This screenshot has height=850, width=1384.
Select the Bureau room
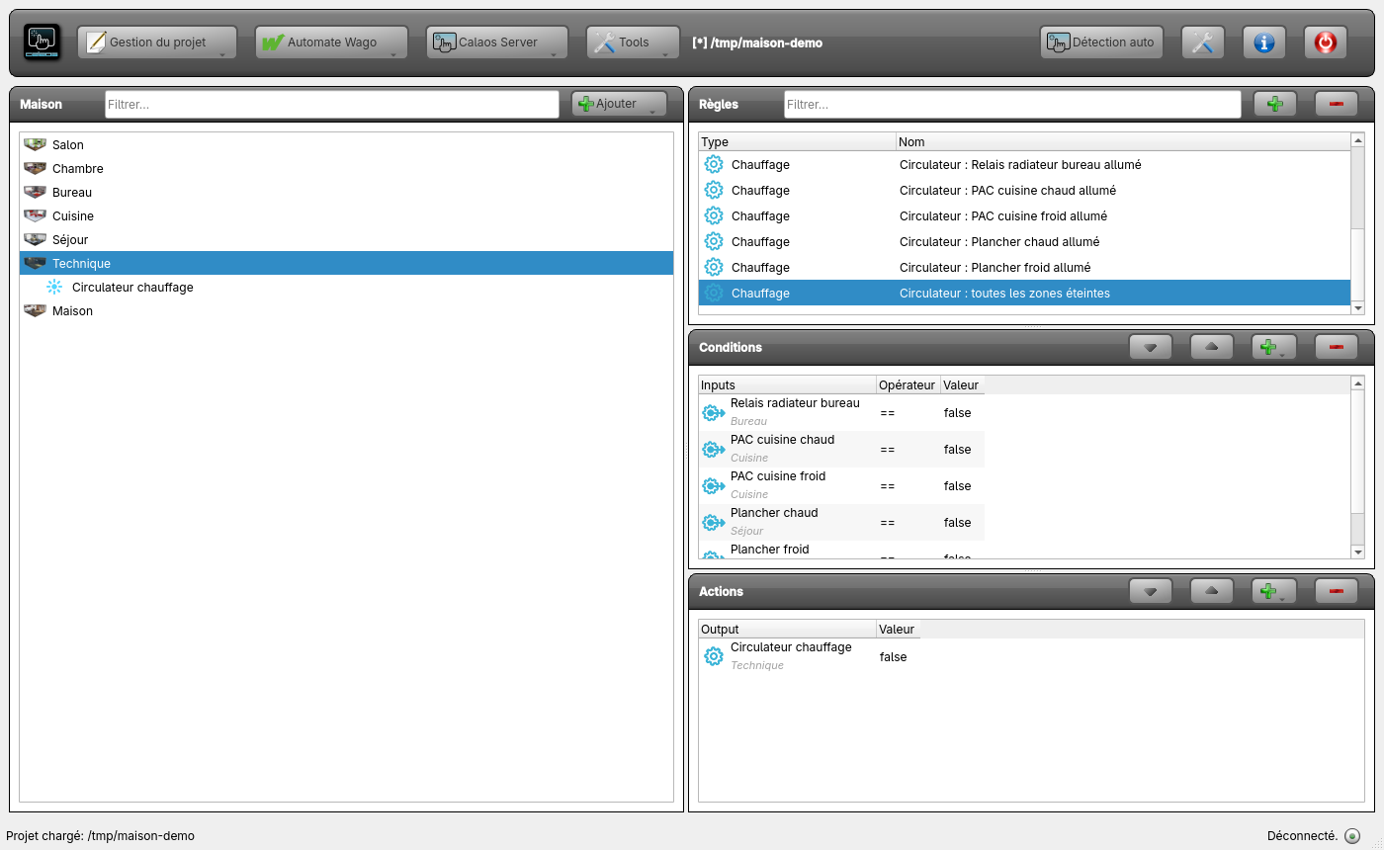[x=346, y=192]
